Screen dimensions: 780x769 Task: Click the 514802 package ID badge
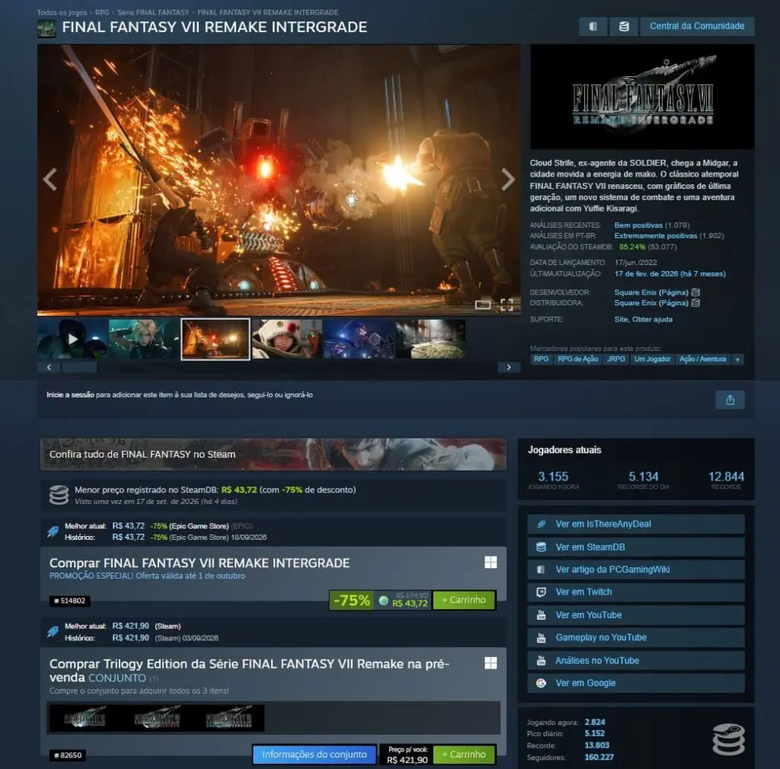pyautogui.click(x=69, y=601)
